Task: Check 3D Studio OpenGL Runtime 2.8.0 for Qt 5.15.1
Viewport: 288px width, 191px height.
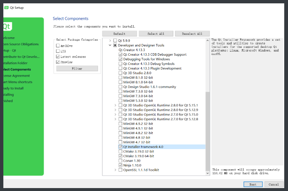Action: [120, 105]
